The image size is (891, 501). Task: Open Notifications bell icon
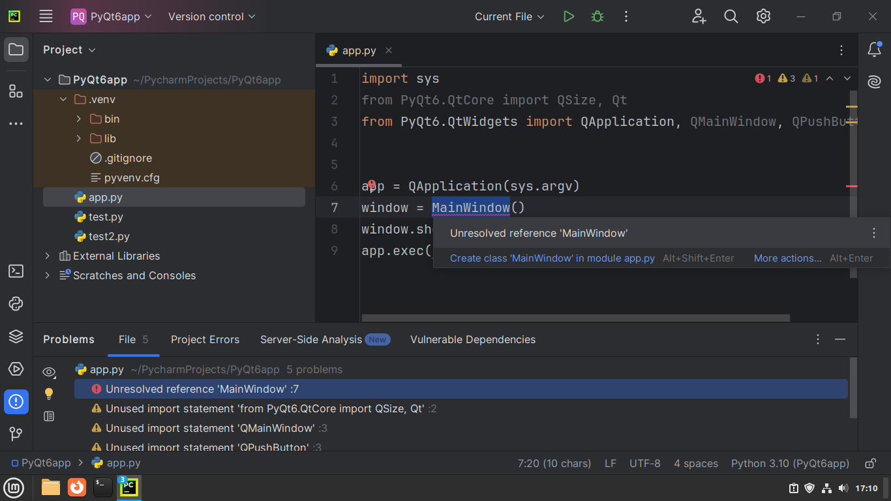[874, 50]
